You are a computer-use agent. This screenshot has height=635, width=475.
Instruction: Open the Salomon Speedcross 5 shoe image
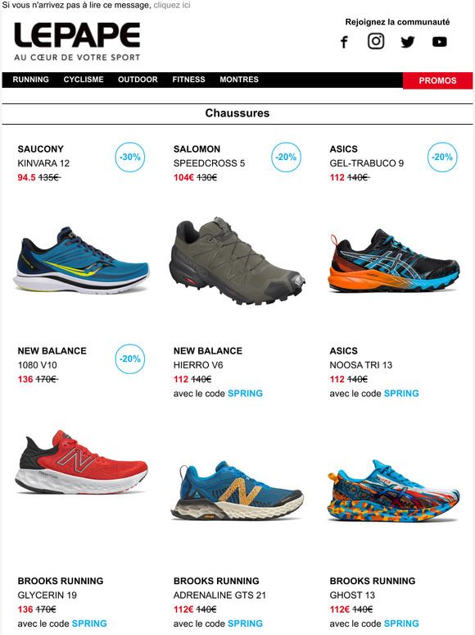pos(237,260)
